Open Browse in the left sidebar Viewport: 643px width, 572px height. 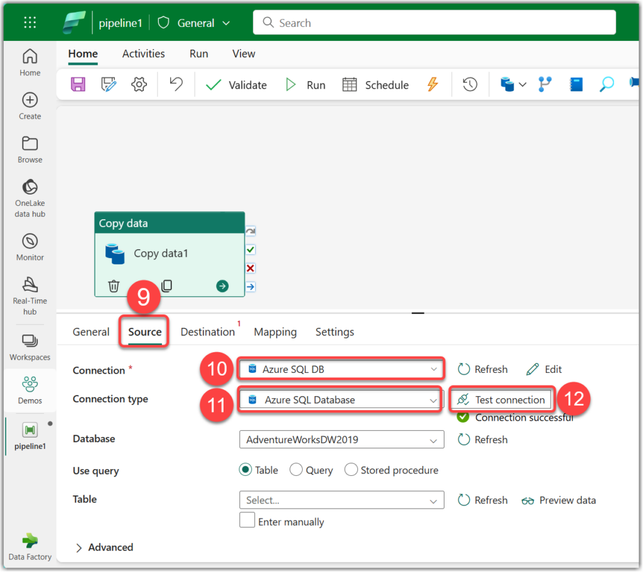(30, 149)
